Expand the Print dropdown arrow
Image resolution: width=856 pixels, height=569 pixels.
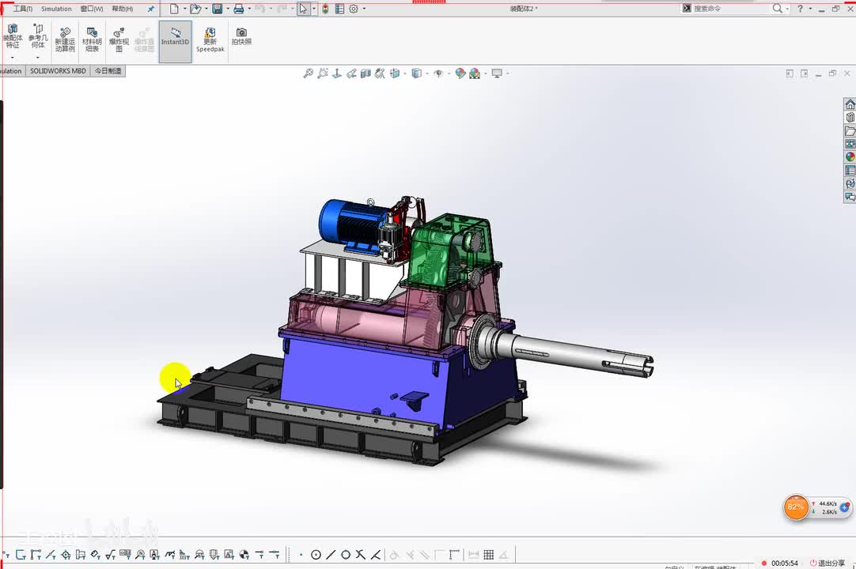click(x=249, y=9)
